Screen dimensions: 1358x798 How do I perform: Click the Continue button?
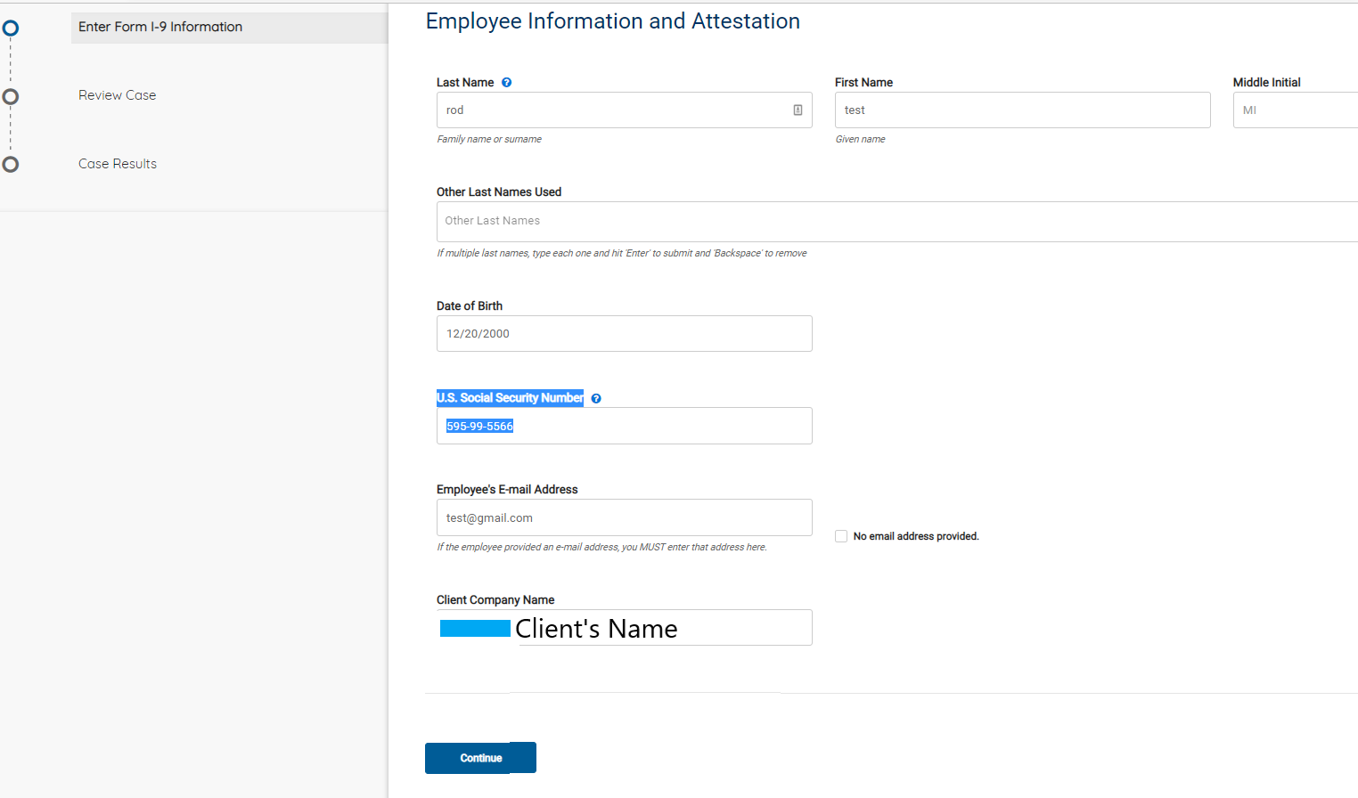coord(480,757)
